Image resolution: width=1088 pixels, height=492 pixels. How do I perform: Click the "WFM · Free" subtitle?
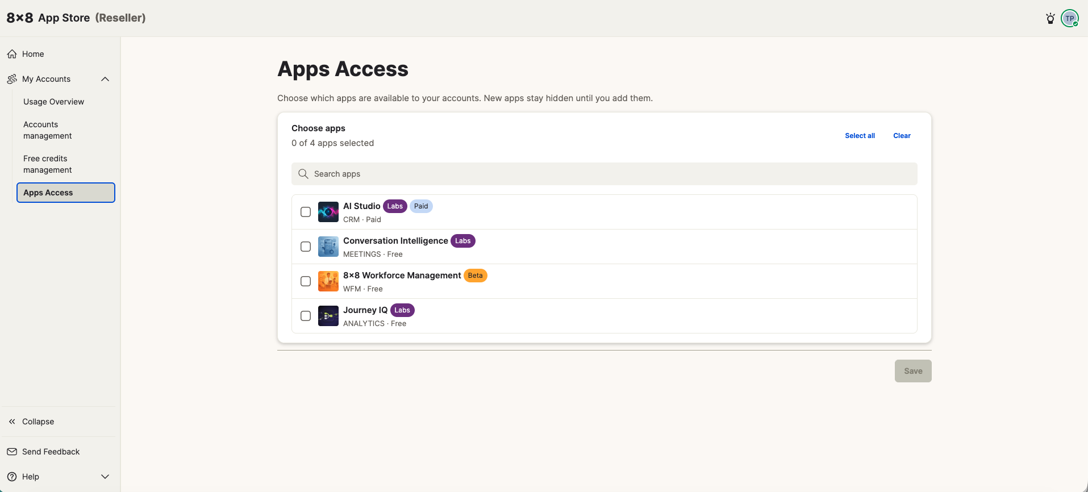point(363,289)
